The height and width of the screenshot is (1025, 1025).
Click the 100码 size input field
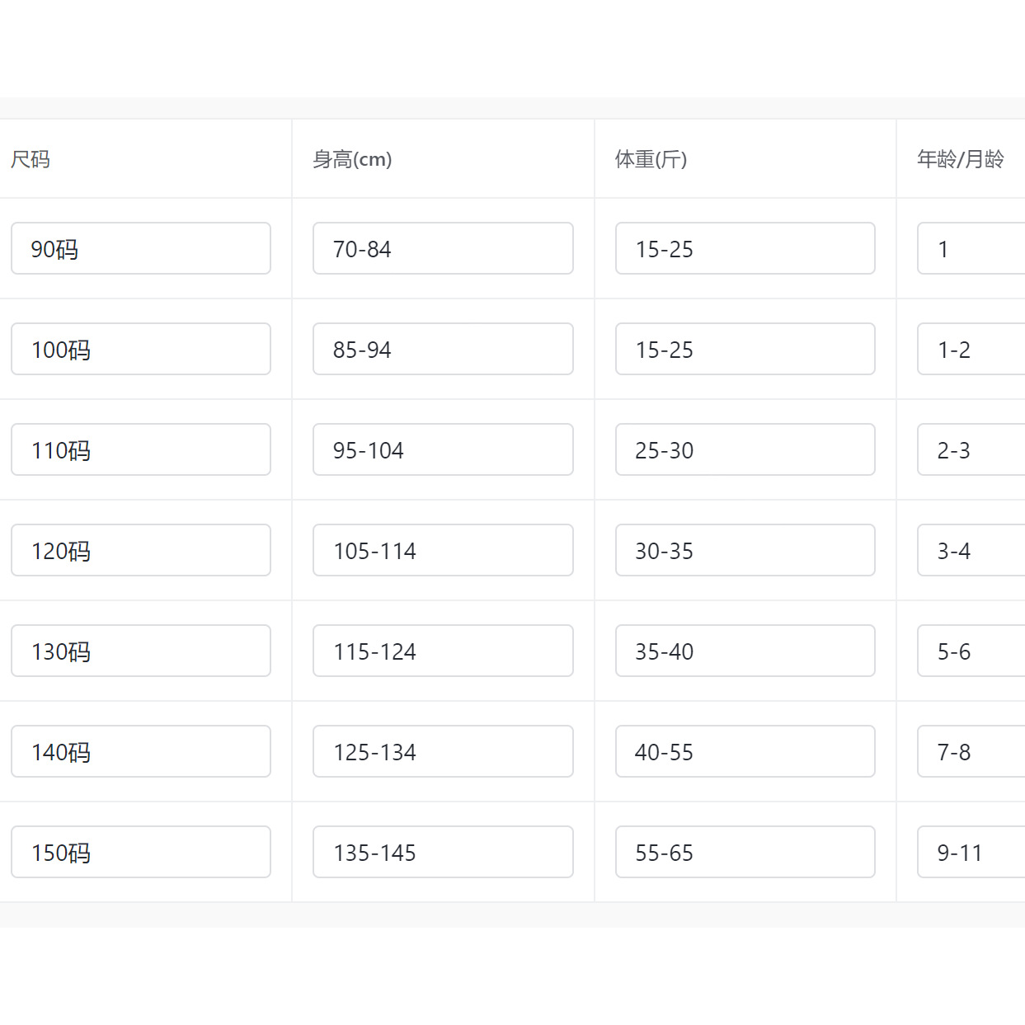(140, 349)
